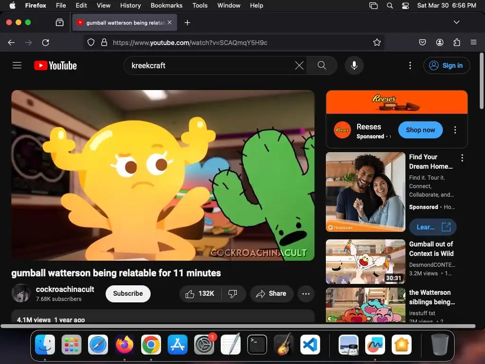Open the Firefox application menu

pos(474,42)
